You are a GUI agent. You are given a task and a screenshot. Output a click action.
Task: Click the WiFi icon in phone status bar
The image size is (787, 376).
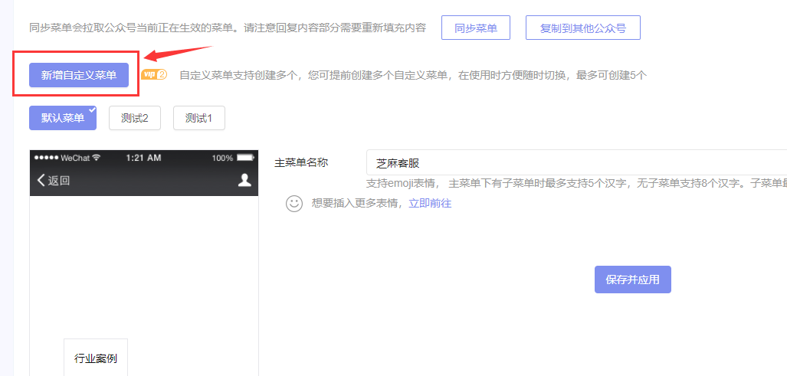pos(97,158)
